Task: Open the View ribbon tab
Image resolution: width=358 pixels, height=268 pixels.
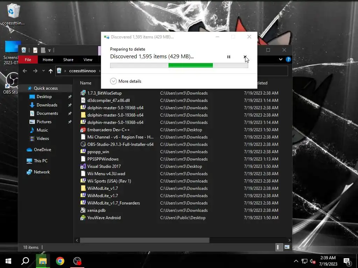Action: click(88, 59)
